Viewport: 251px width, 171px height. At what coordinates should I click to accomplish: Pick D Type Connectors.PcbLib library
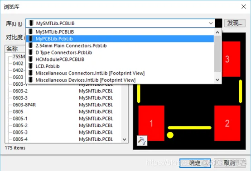[x=120, y=52]
